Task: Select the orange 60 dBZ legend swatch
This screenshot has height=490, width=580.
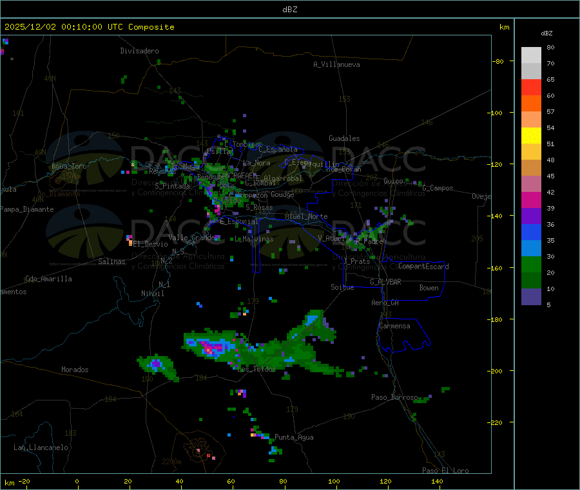Action: coord(531,104)
